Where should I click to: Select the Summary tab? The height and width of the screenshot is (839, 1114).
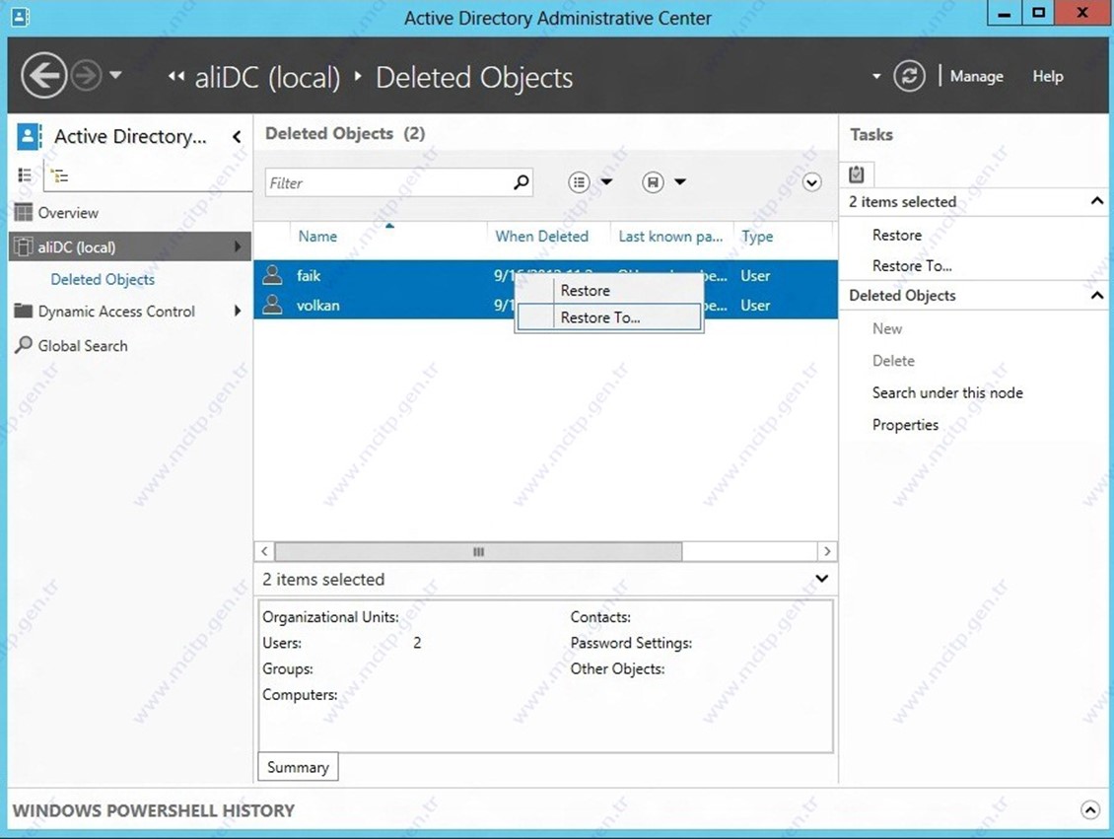click(298, 767)
